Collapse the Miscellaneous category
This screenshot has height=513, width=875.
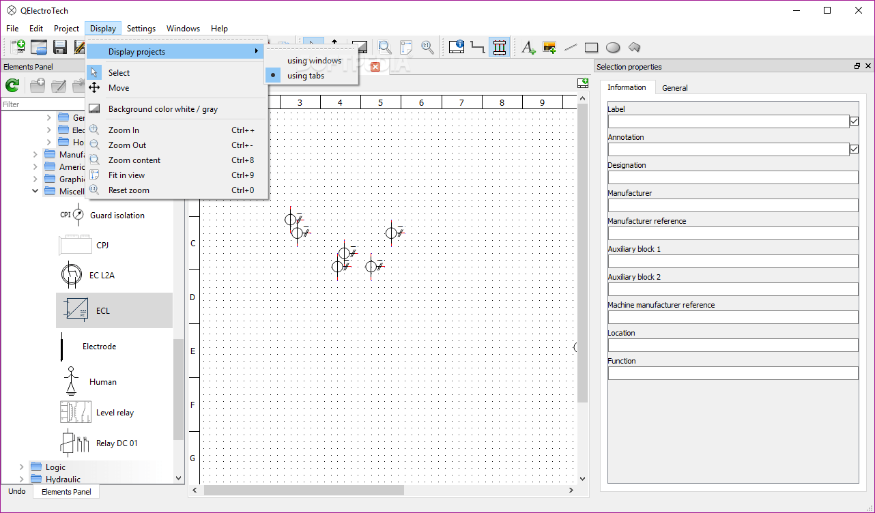tap(35, 191)
